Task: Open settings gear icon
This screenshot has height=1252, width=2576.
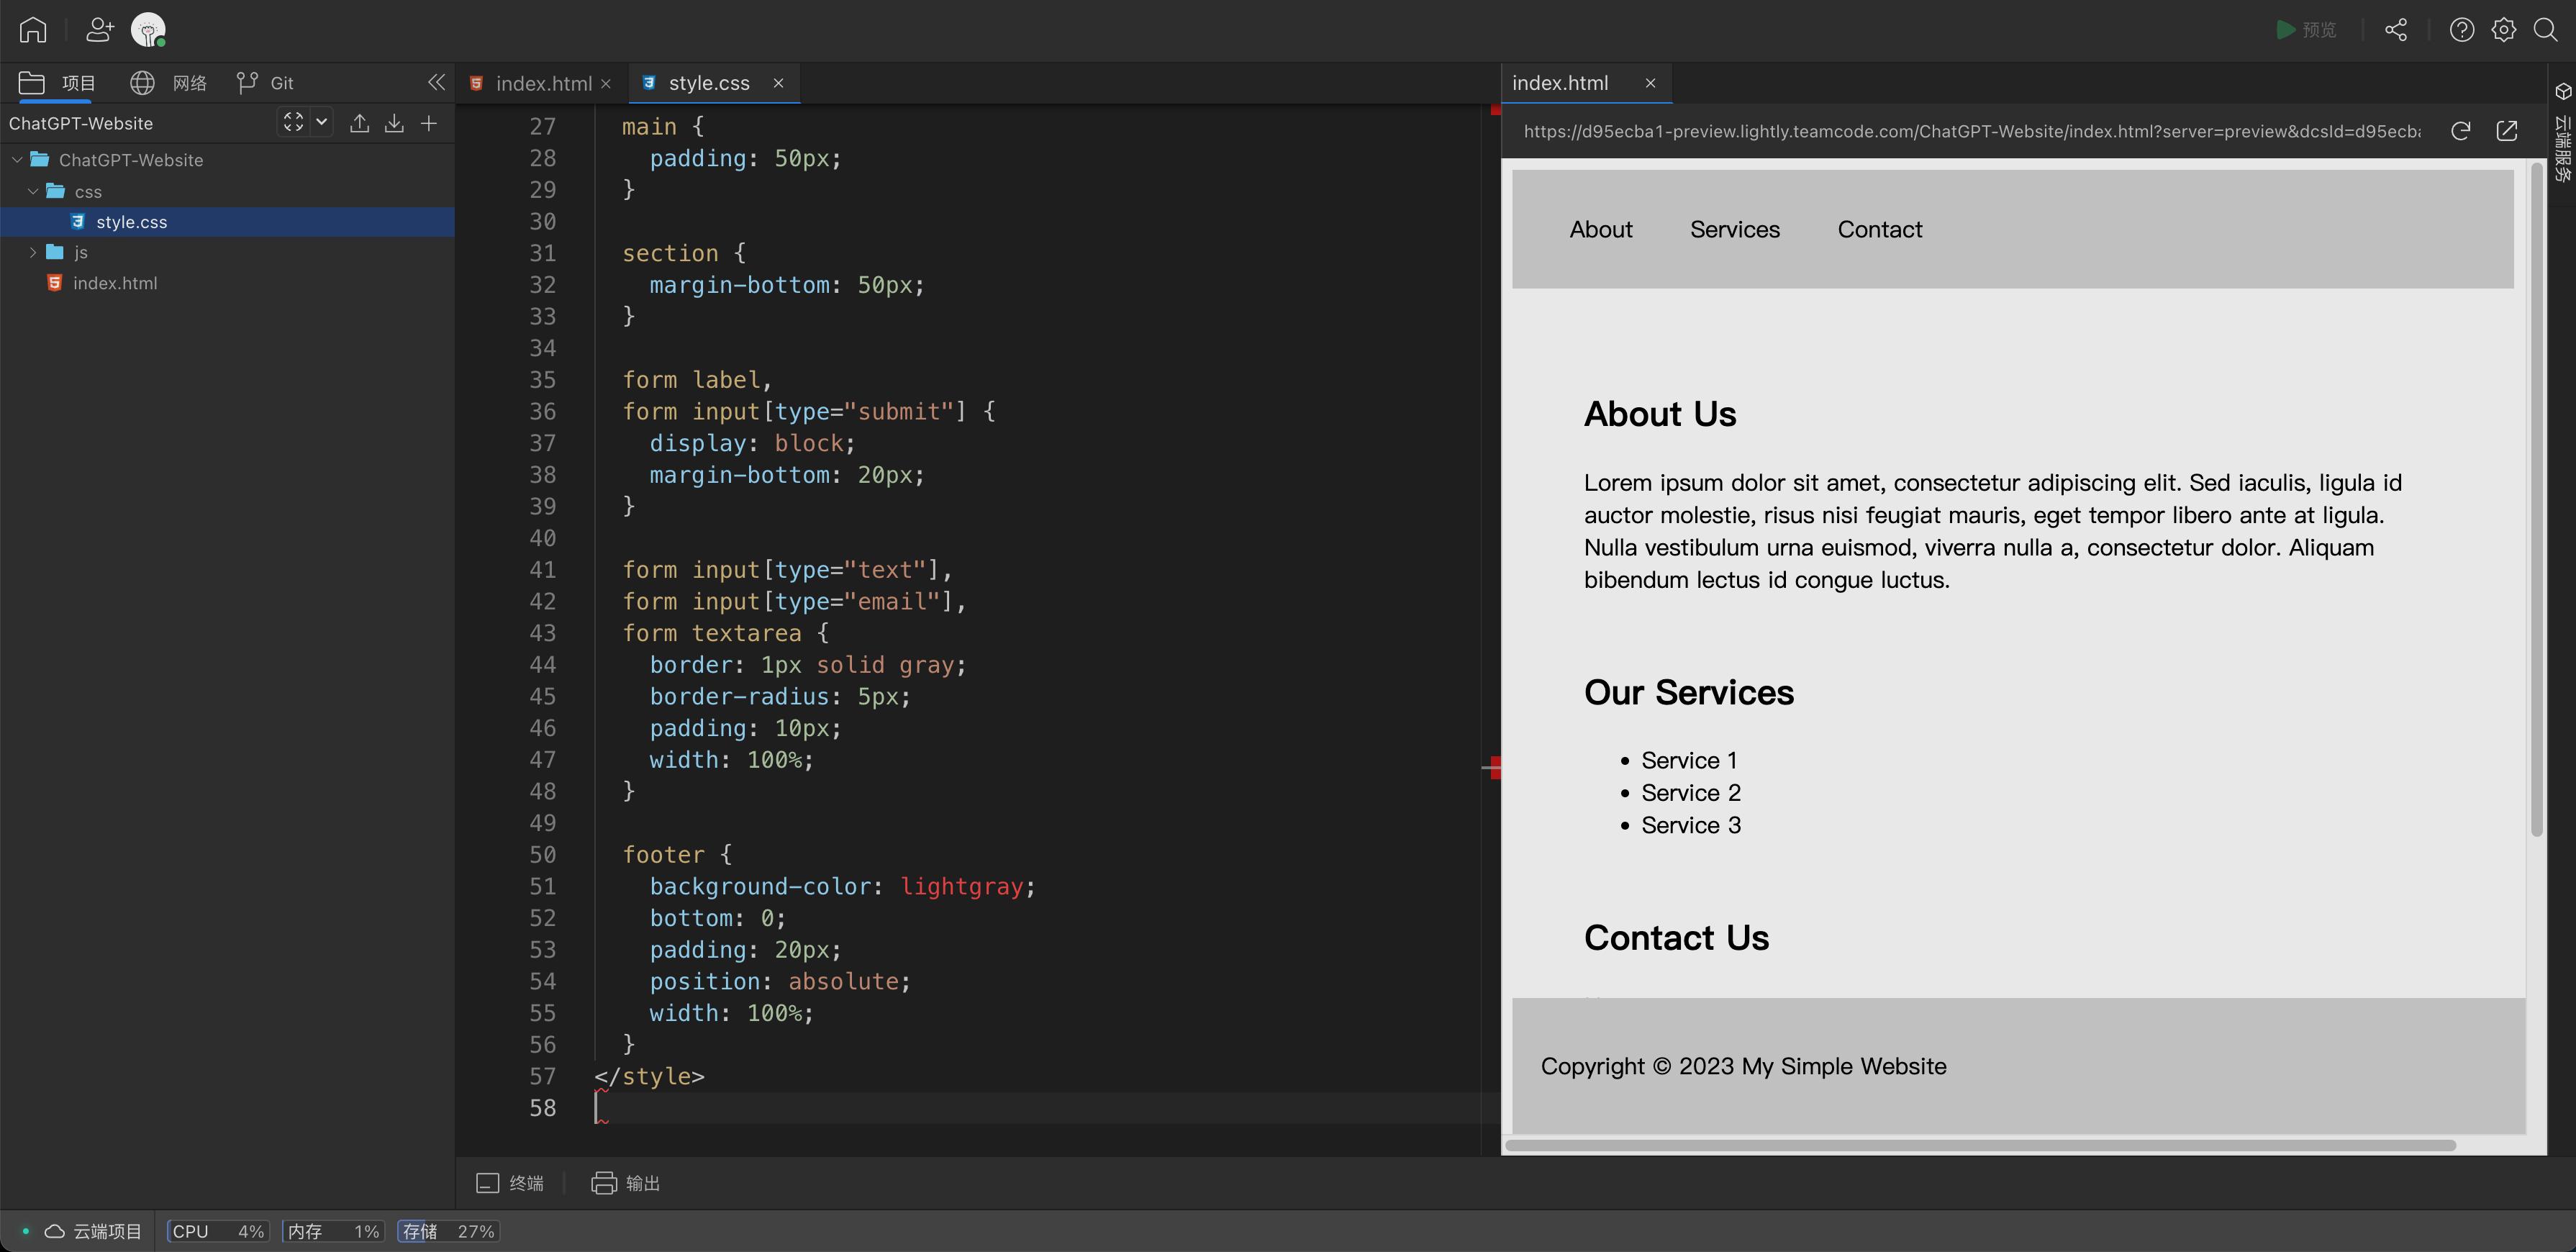Action: pyautogui.click(x=2503, y=30)
